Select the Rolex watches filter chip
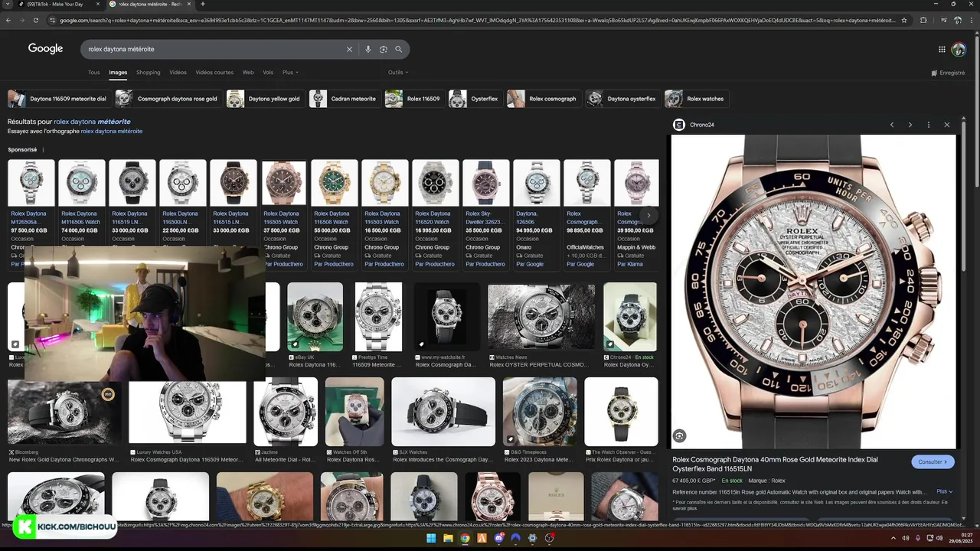980x551 pixels. coord(695,99)
